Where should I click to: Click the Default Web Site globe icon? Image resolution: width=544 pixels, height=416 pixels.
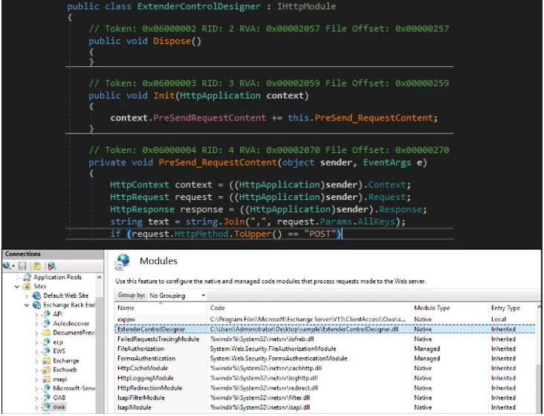(36, 296)
